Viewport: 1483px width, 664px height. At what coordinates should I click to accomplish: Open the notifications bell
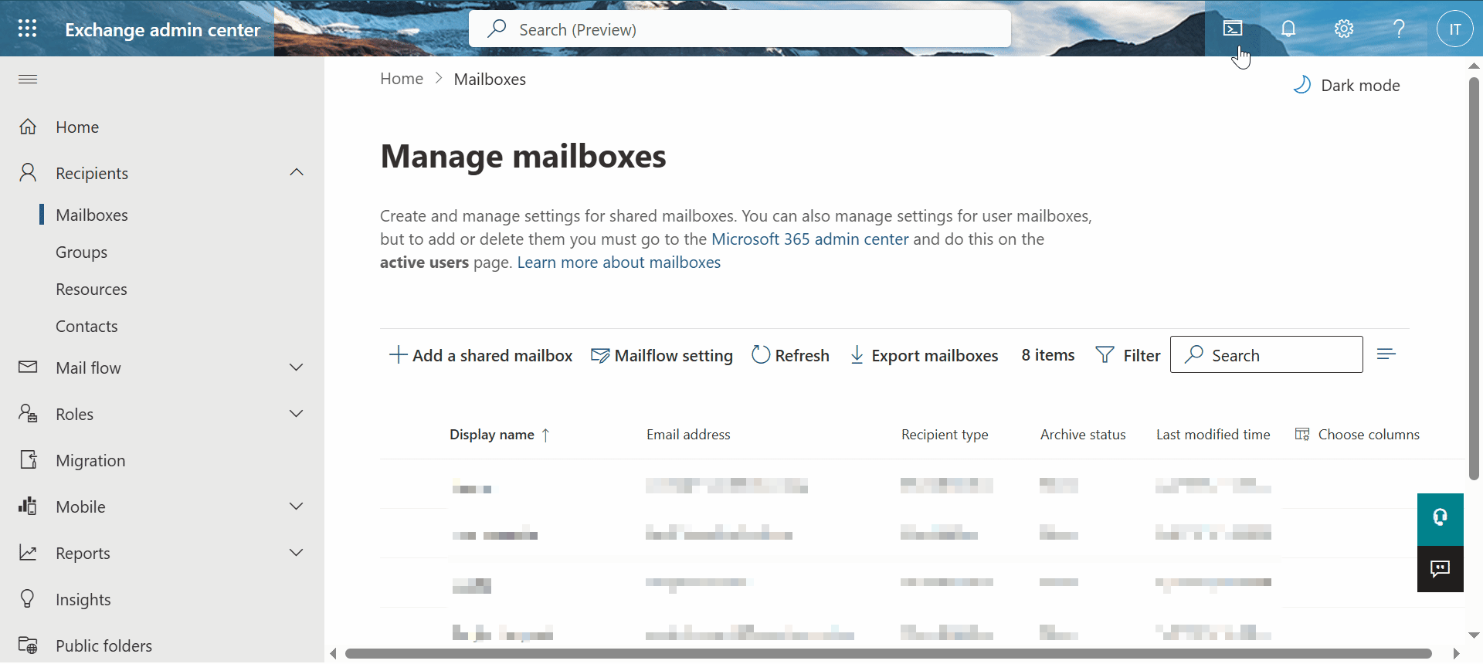(1288, 29)
